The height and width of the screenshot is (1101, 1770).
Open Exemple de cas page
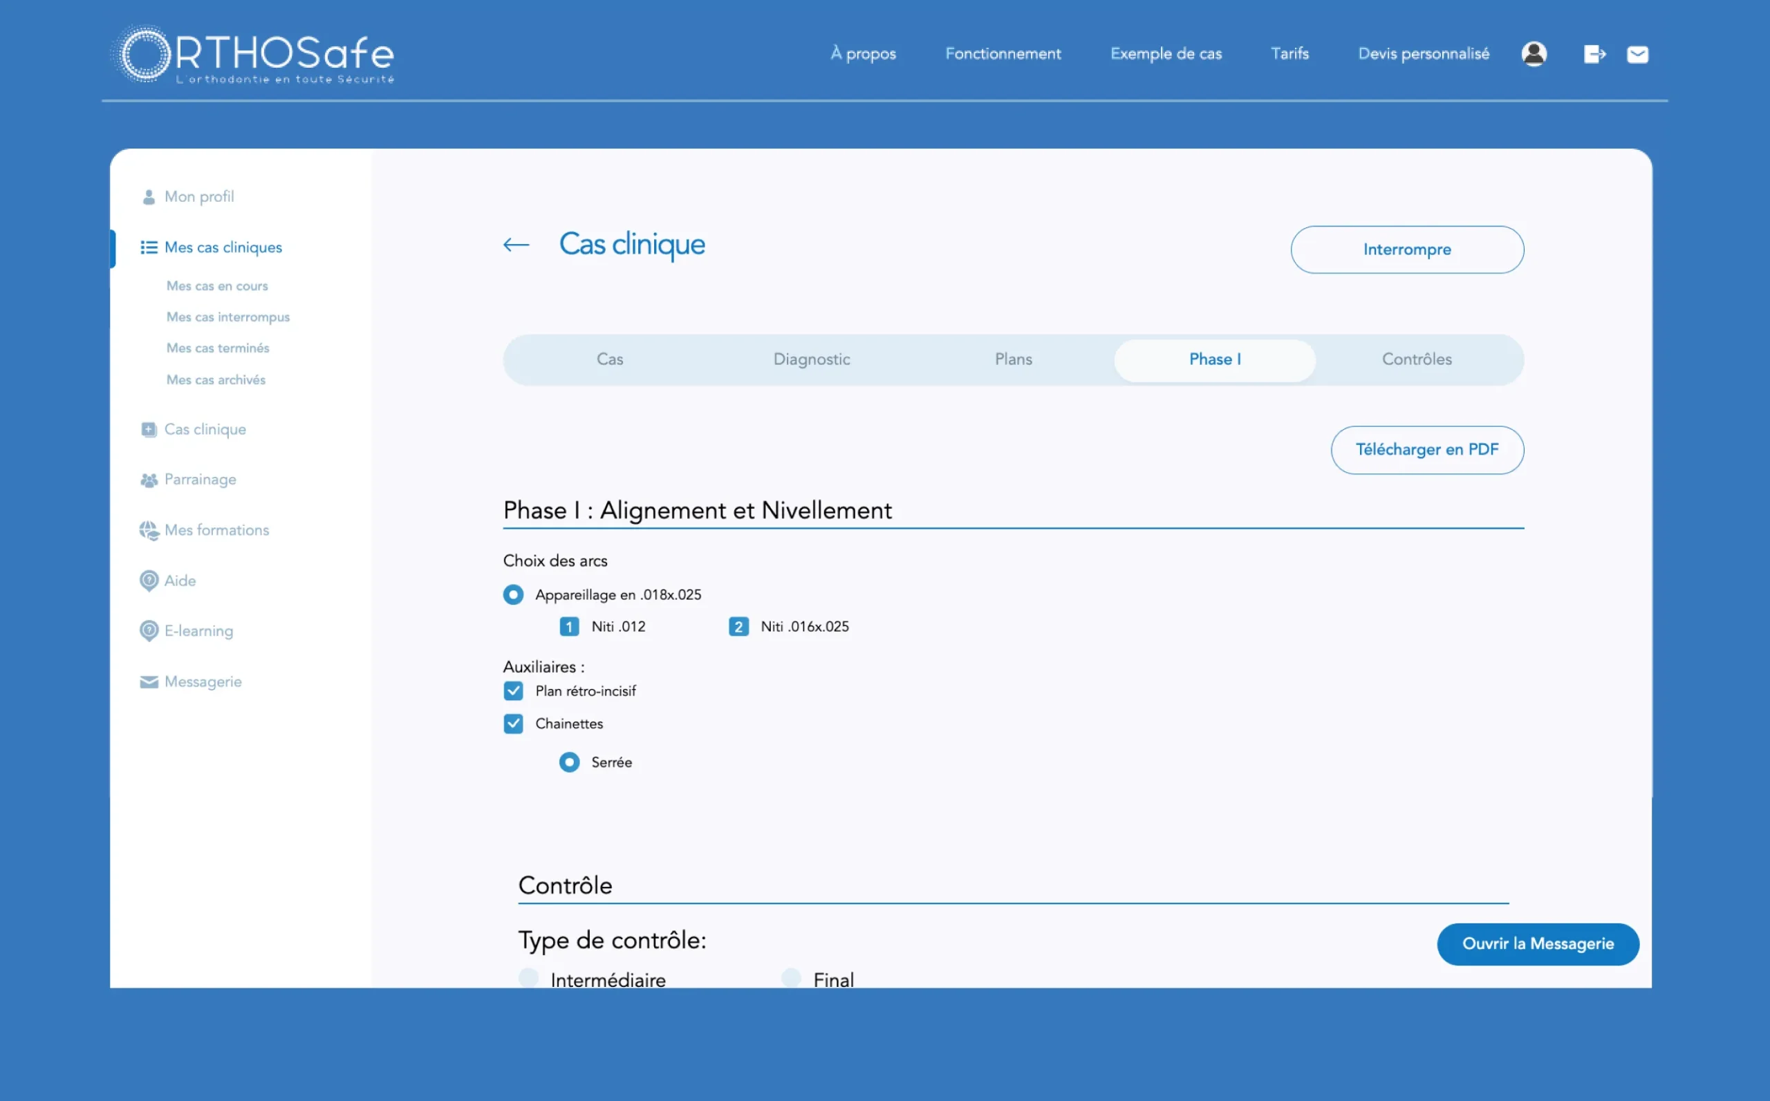1166,54
